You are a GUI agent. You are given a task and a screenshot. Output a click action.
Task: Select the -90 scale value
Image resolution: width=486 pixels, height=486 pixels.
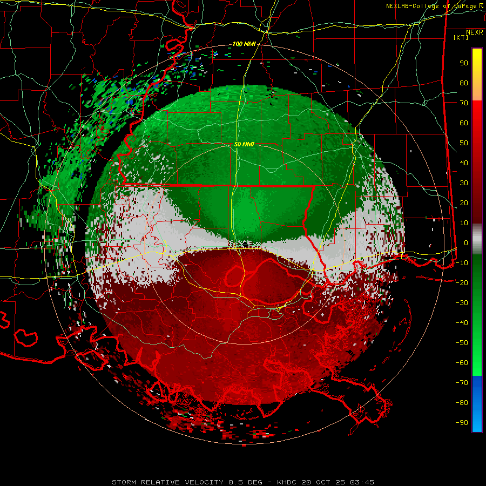pyautogui.click(x=462, y=423)
